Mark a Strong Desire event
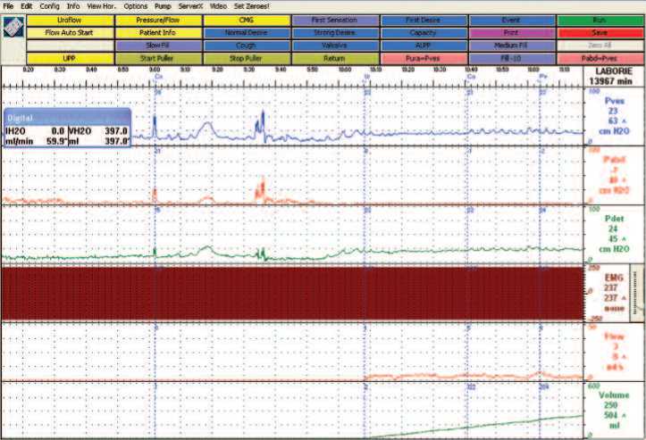646x440 pixels. [335, 33]
